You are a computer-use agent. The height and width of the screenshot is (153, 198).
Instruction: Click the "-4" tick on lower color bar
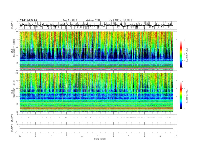(184, 88)
